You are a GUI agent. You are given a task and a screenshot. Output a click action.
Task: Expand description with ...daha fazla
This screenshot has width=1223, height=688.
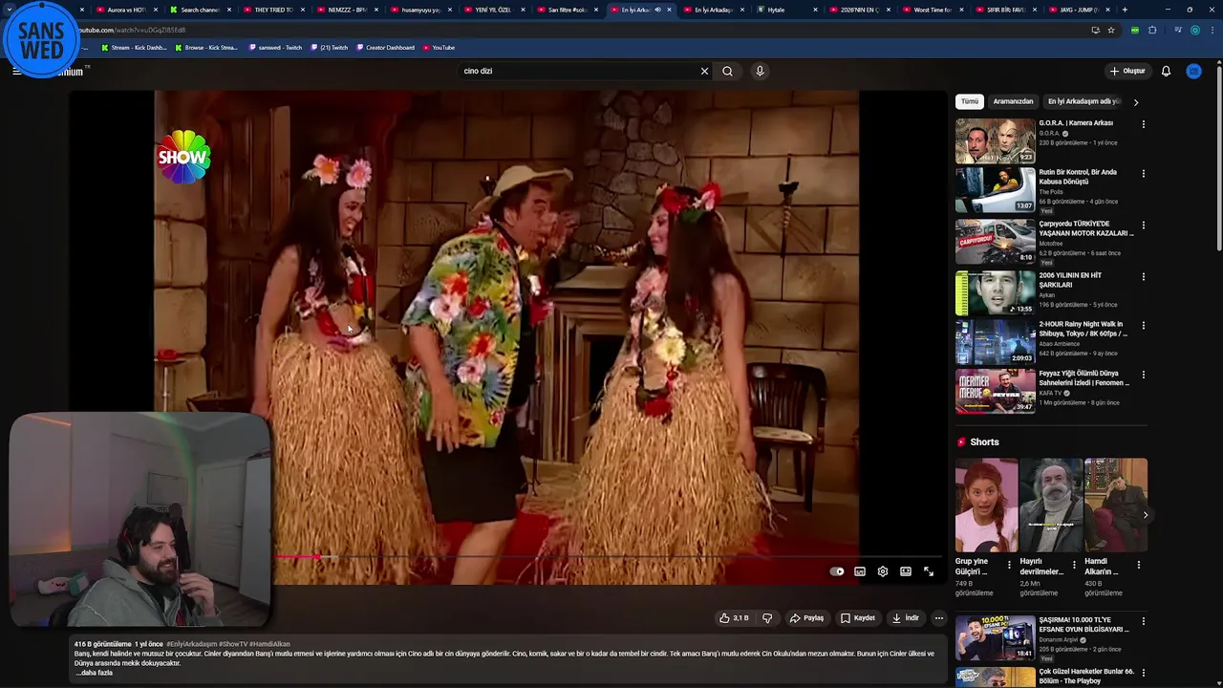(x=94, y=673)
